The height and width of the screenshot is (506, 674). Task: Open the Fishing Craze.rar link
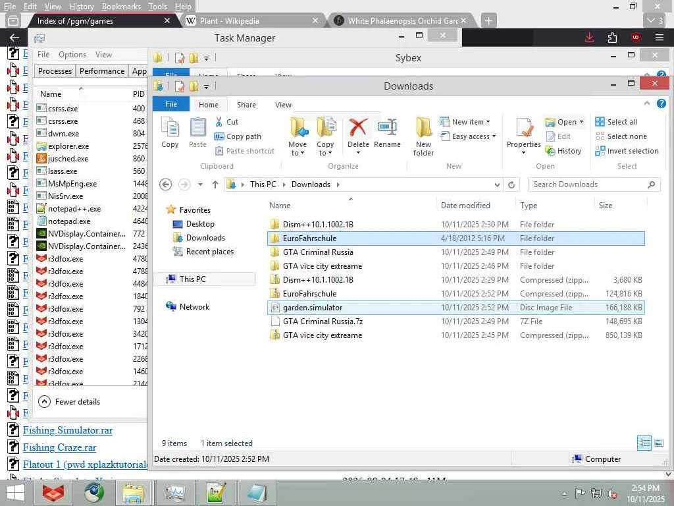coord(59,447)
